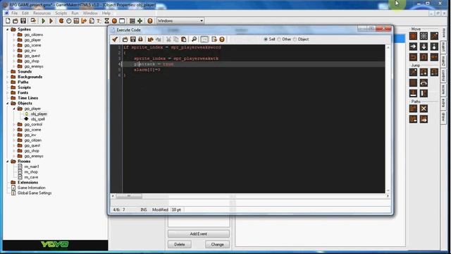Click the Change event button
The height and width of the screenshot is (254, 451).
218,245
